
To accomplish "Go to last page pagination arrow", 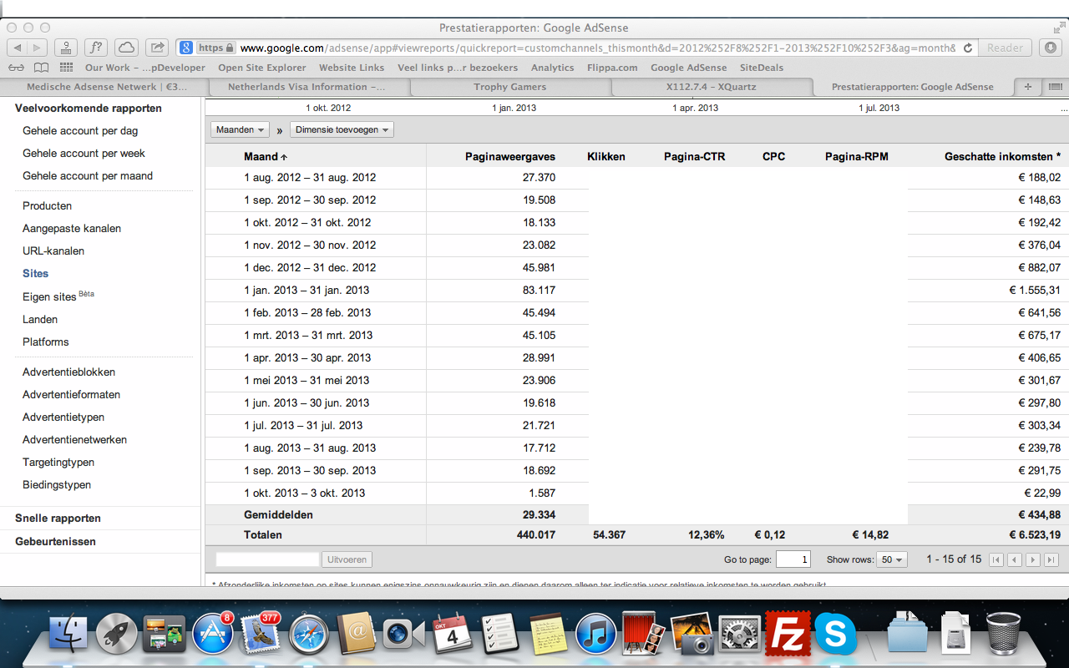I will click(x=1051, y=559).
